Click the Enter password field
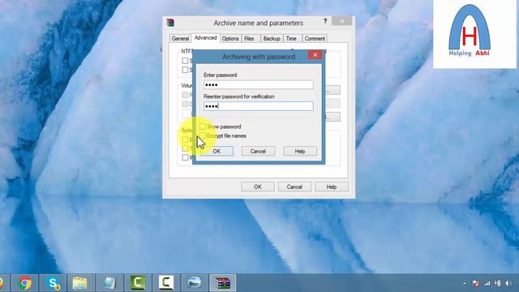 258,84
